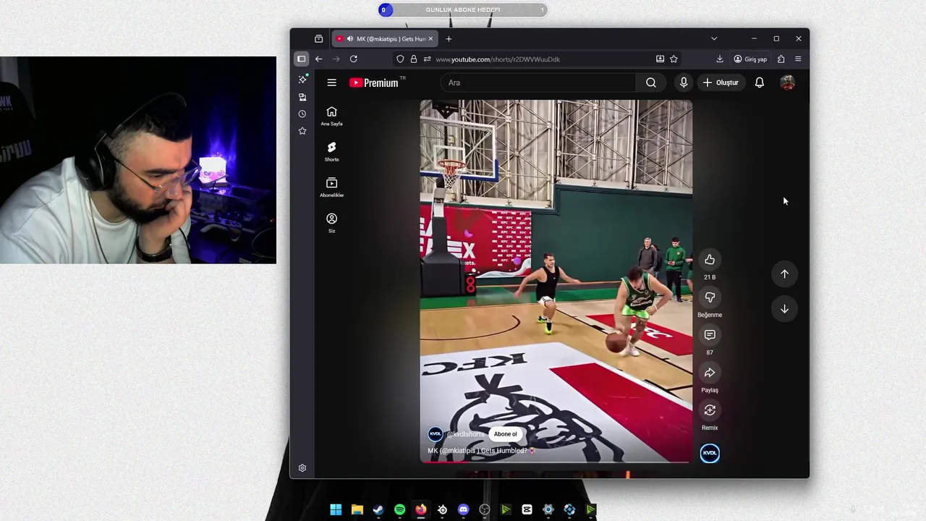Image resolution: width=926 pixels, height=521 pixels.
Task: Open Discord from the taskbar
Action: [463, 509]
